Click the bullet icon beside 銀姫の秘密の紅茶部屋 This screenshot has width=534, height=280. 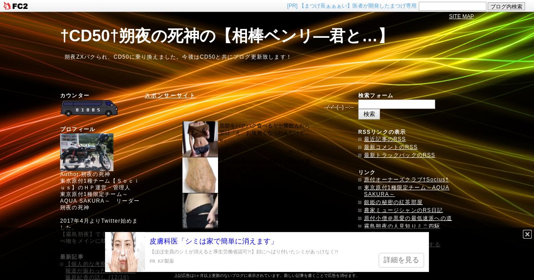360,203
